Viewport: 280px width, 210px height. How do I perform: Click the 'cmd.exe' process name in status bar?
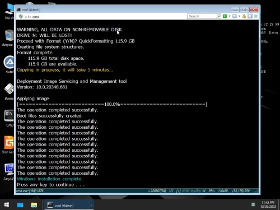30,191
